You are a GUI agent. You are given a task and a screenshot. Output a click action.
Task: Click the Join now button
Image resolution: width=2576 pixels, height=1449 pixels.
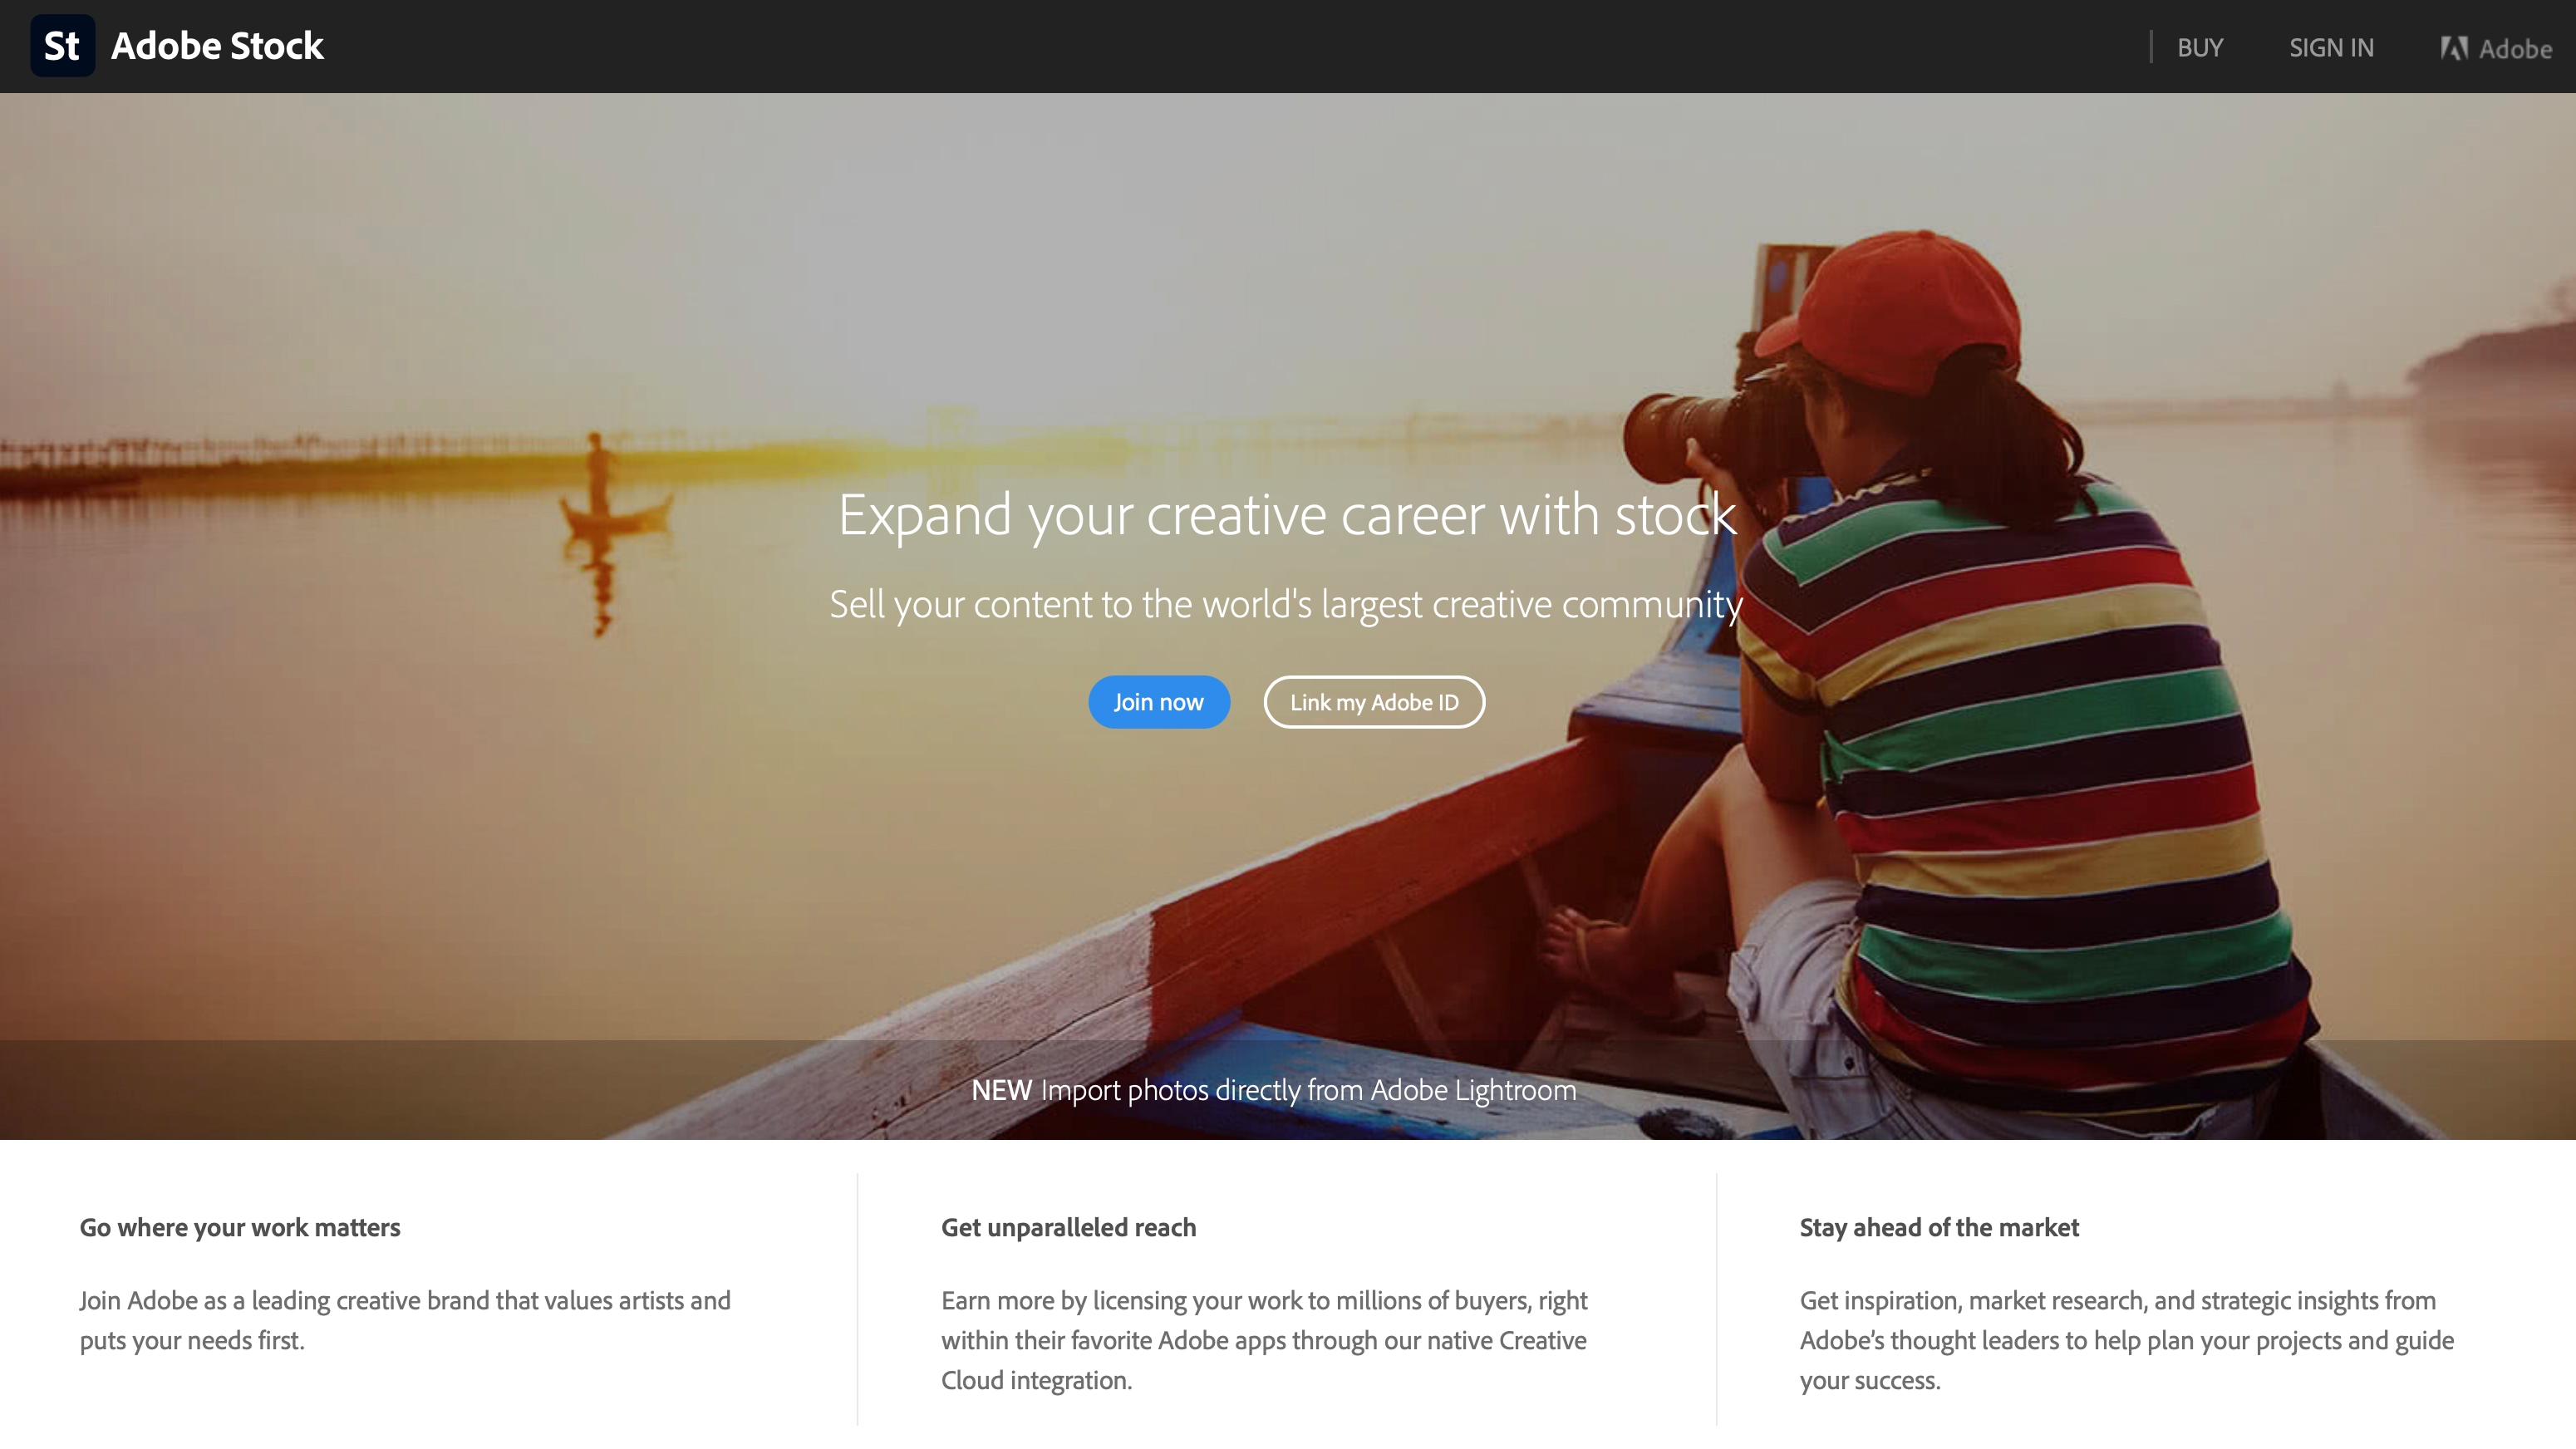pyautogui.click(x=1158, y=702)
